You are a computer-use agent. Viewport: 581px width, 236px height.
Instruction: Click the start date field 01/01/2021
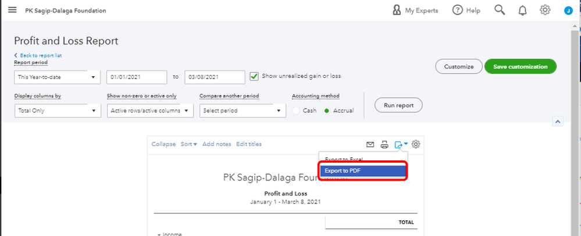(137, 77)
